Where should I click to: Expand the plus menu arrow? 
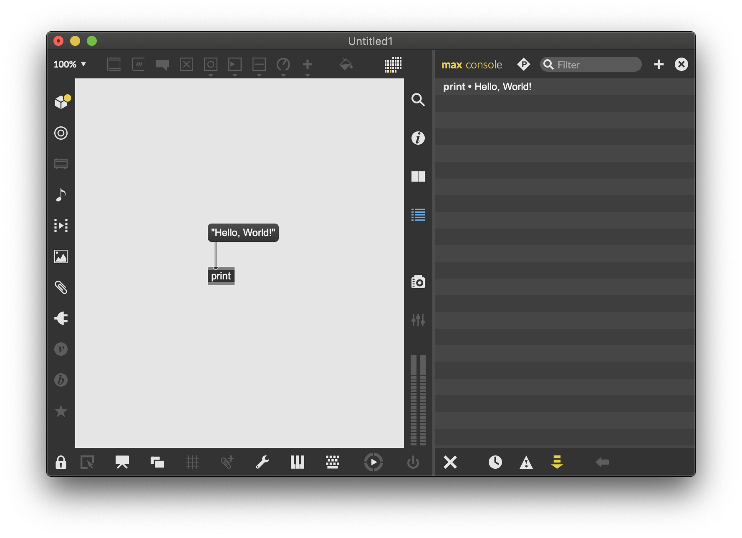[x=308, y=75]
